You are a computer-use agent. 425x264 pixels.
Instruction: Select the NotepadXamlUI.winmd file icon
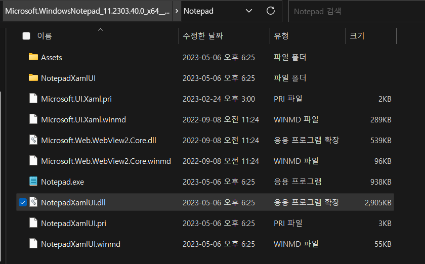(x=33, y=244)
